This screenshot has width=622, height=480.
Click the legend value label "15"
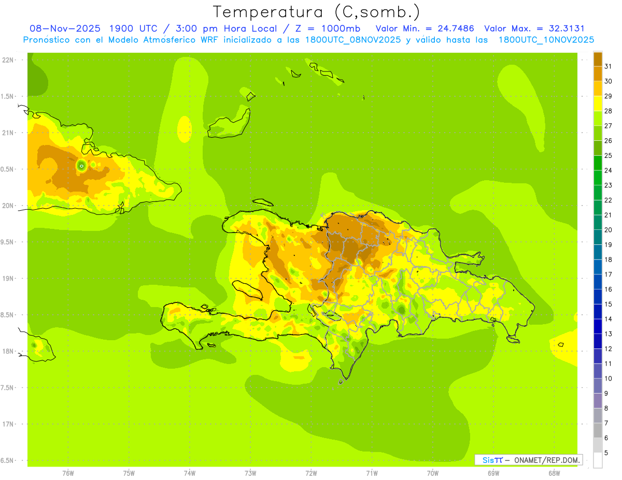[x=608, y=304]
